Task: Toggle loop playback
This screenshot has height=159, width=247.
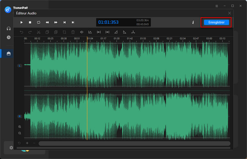Action: pos(38,22)
